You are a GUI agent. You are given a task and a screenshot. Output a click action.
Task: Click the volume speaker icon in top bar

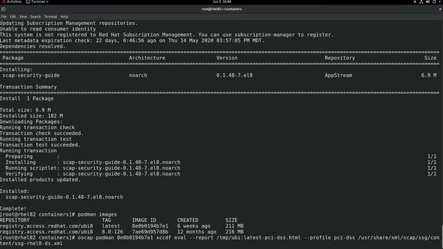click(x=428, y=1)
